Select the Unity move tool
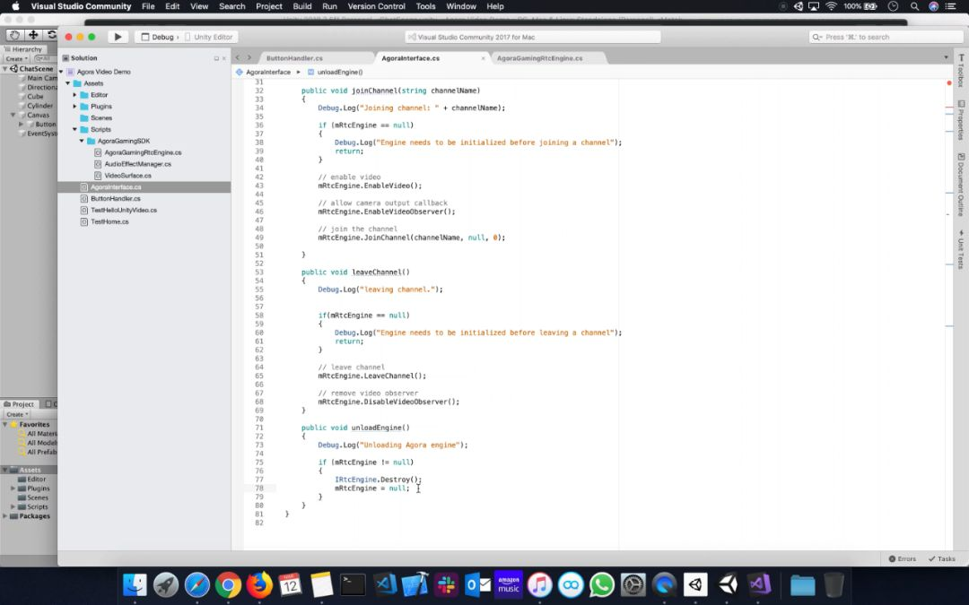 point(33,35)
